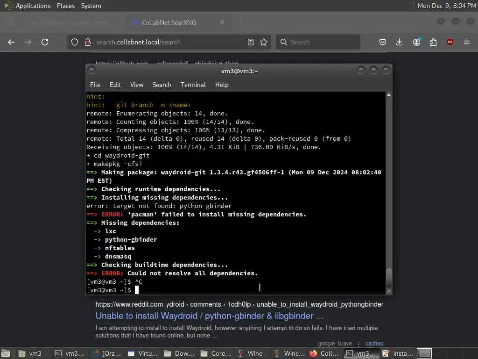Switch to the first vm3 terminal taskbar item
Screen dimensions: 478x359
70,353
